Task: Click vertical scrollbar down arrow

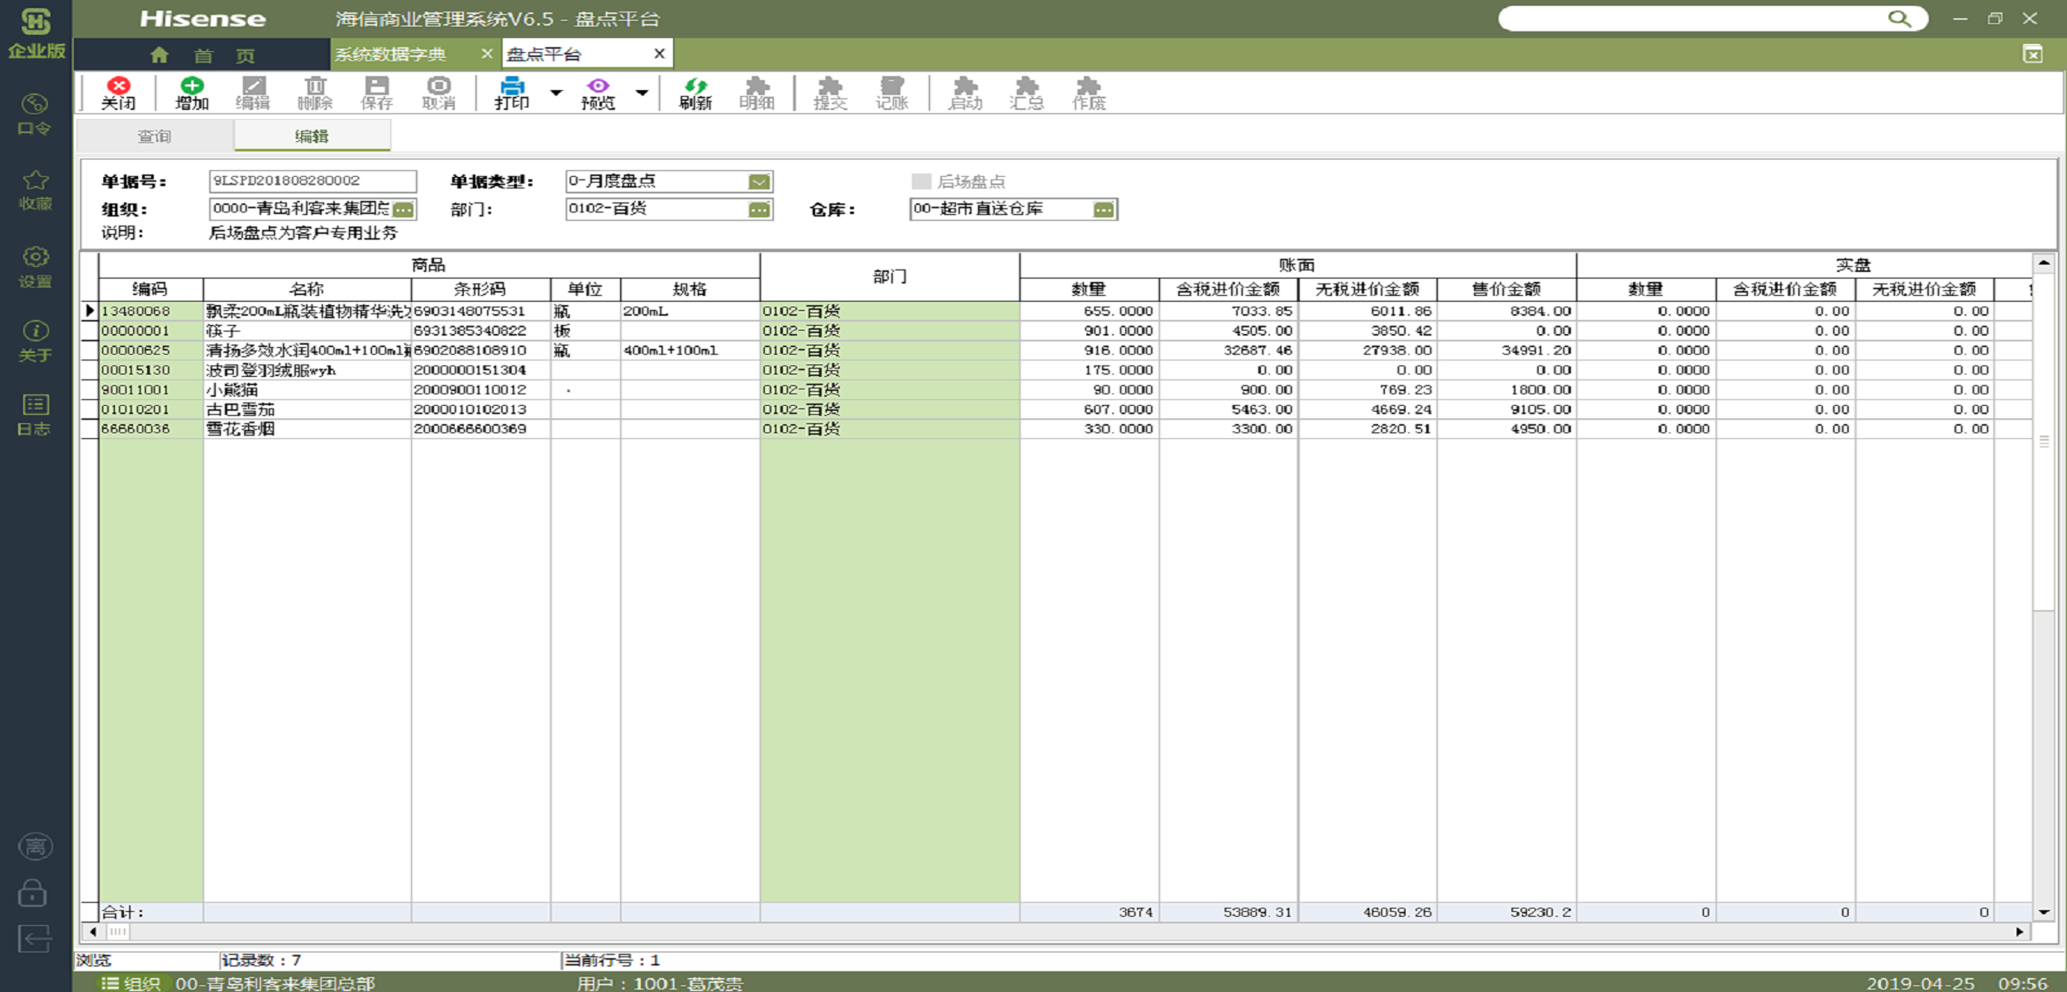Action: [x=2044, y=912]
